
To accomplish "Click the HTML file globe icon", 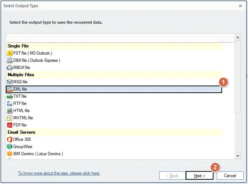I will (10, 111).
